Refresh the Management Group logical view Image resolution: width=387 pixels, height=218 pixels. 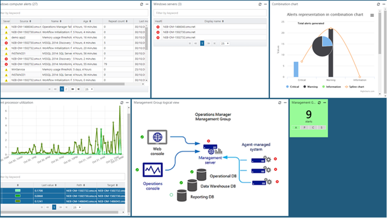[x=279, y=103]
